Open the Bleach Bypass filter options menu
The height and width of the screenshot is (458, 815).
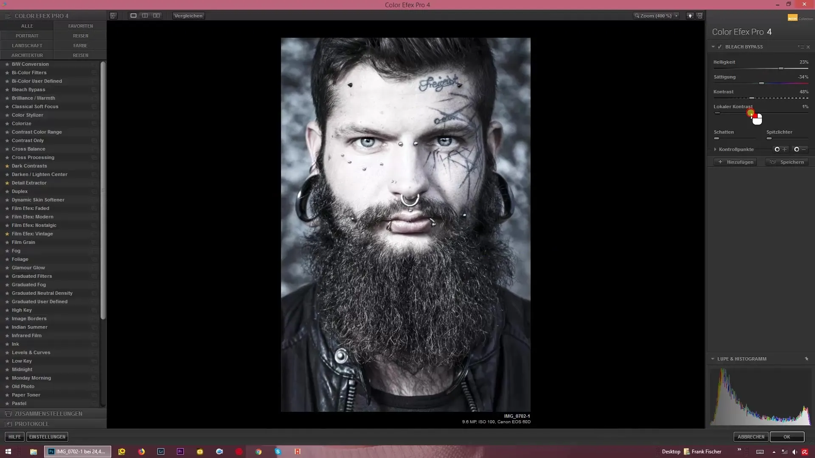pyautogui.click(x=801, y=47)
